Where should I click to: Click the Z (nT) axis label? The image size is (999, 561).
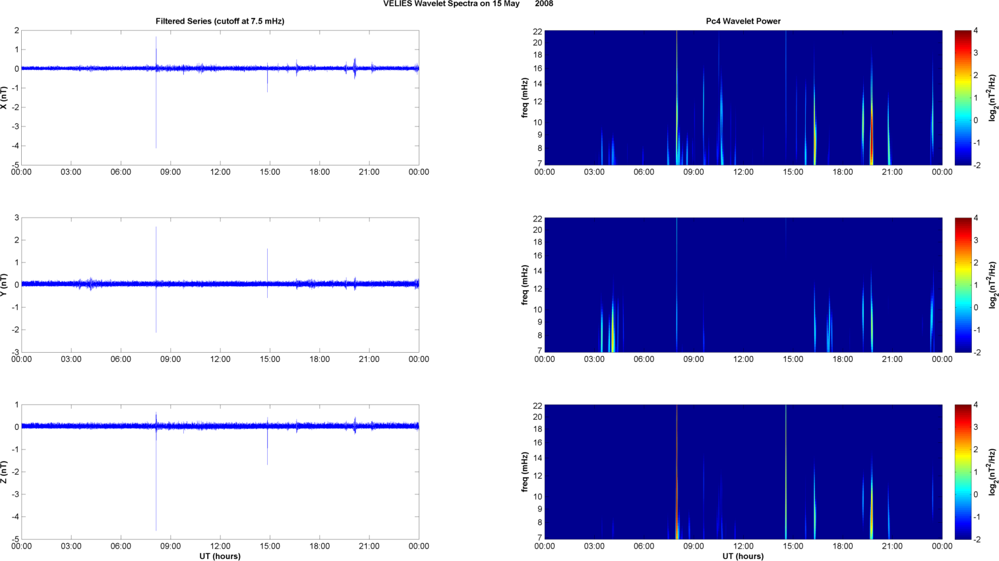tap(5, 472)
